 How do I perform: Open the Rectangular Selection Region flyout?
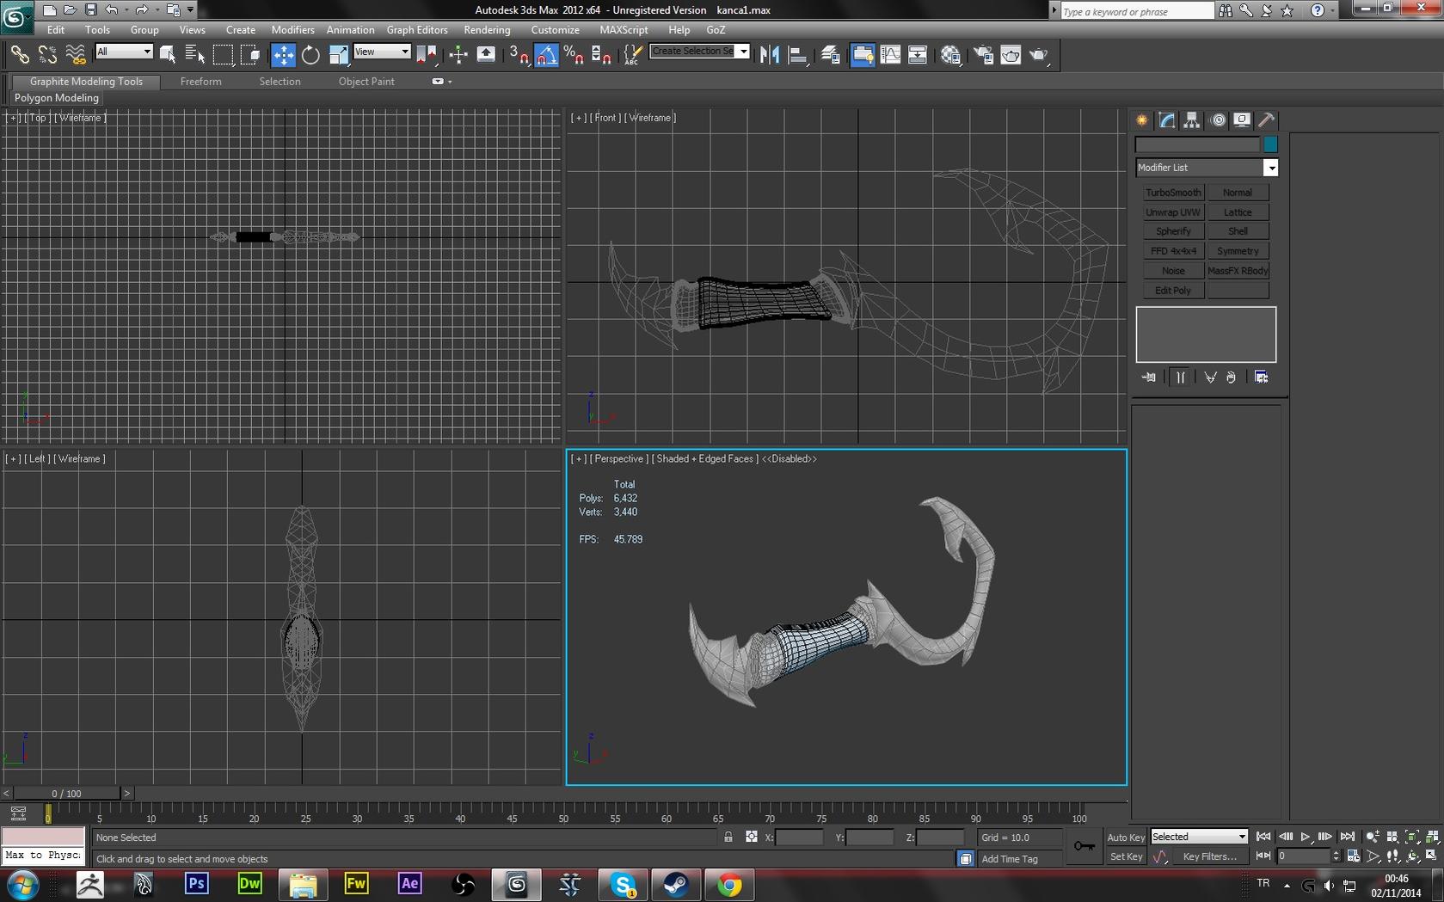pyautogui.click(x=223, y=55)
